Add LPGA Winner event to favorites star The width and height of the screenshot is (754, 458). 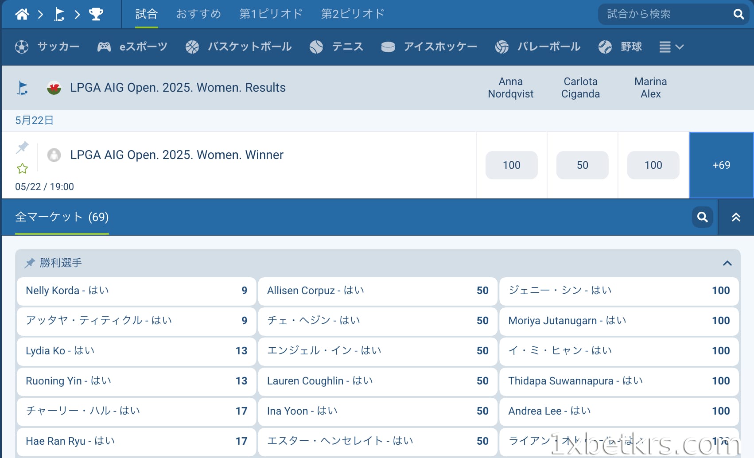[22, 168]
